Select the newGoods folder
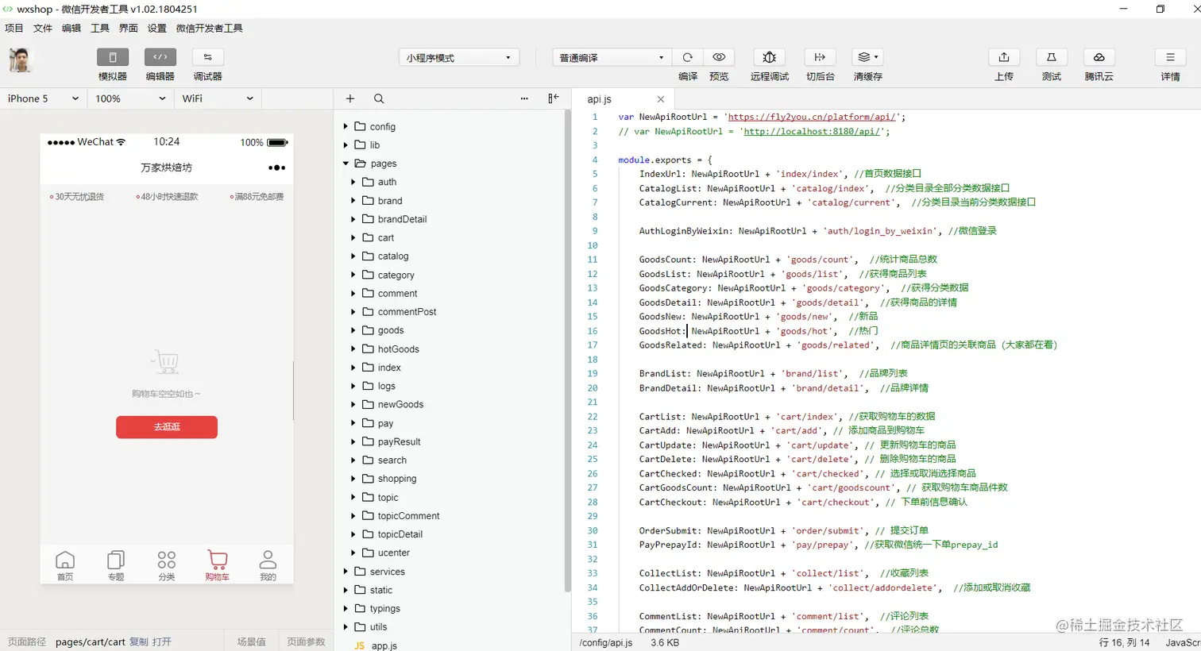The height and width of the screenshot is (651, 1201). coord(400,404)
